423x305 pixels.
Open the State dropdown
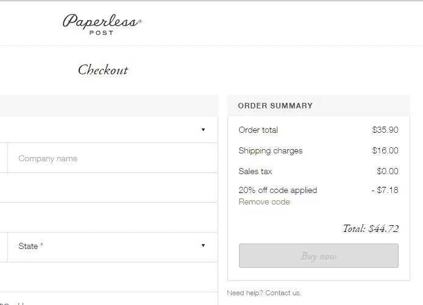point(113,247)
